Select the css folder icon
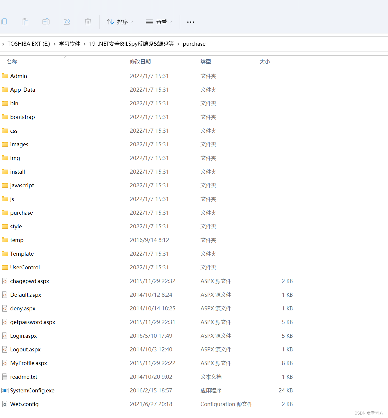 (x=5, y=131)
